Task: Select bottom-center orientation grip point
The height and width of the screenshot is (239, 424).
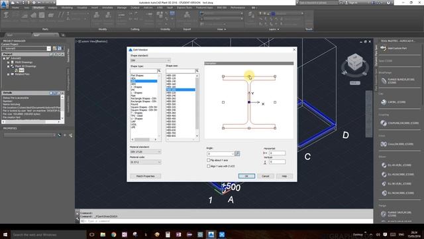Action: click(x=249, y=128)
